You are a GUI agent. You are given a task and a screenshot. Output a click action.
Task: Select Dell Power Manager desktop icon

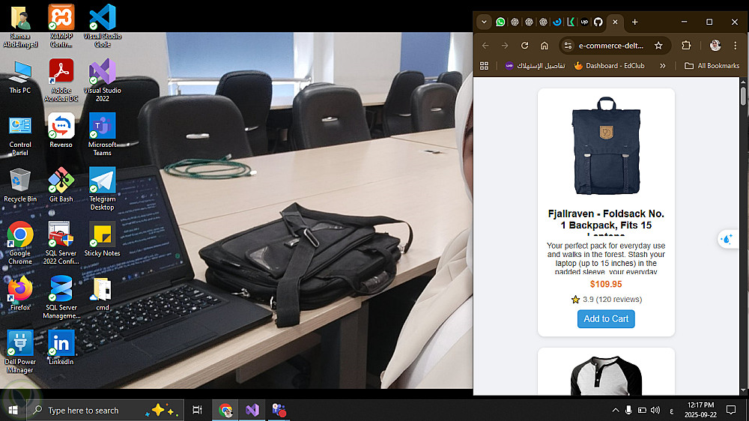pos(20,352)
